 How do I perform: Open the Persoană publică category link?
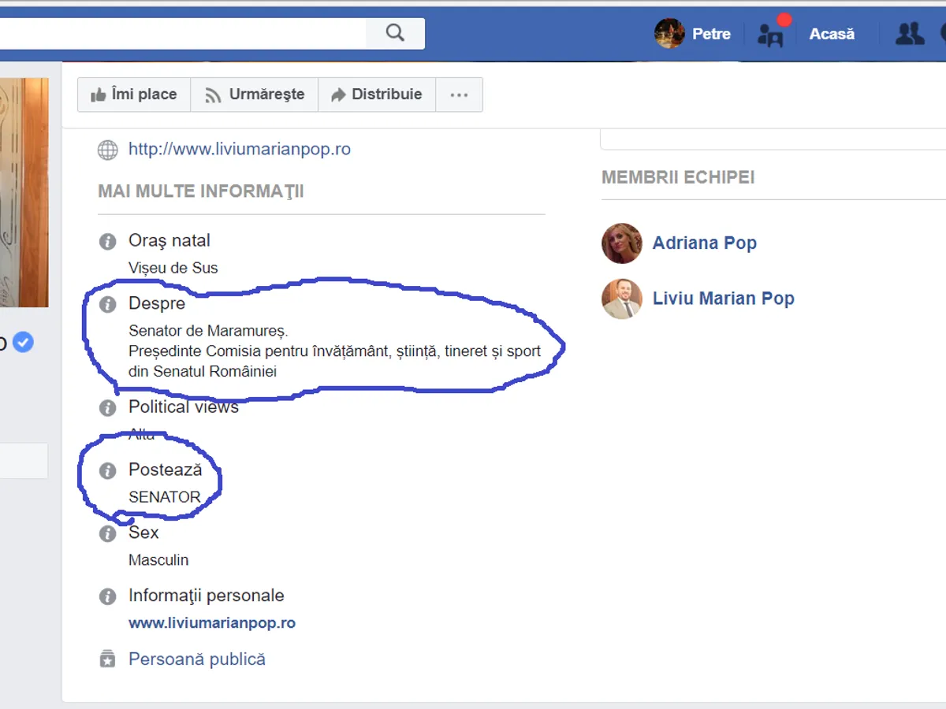pyautogui.click(x=197, y=659)
